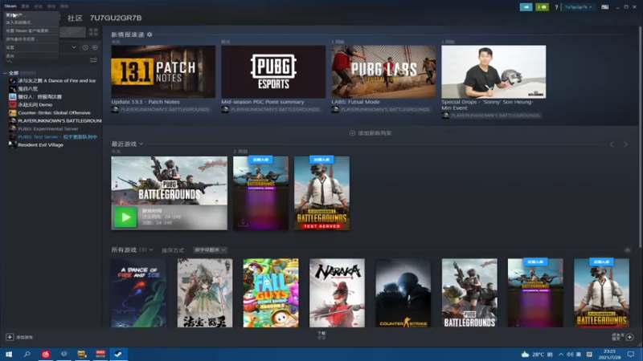Open 游戏备份与恢复 menu entry
Viewport: 643px width, 361px height.
[31, 39]
